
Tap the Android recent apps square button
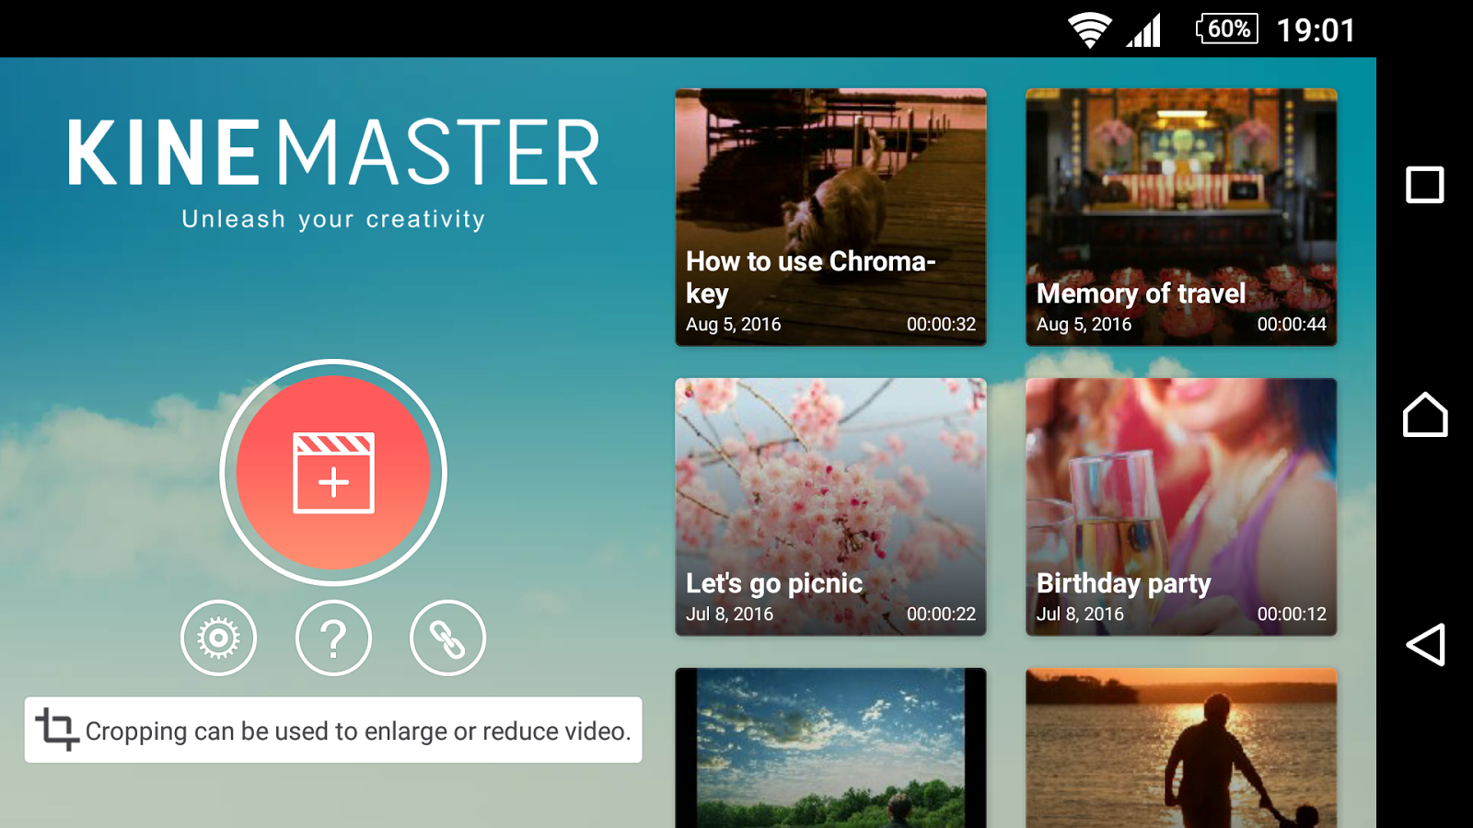[1424, 185]
